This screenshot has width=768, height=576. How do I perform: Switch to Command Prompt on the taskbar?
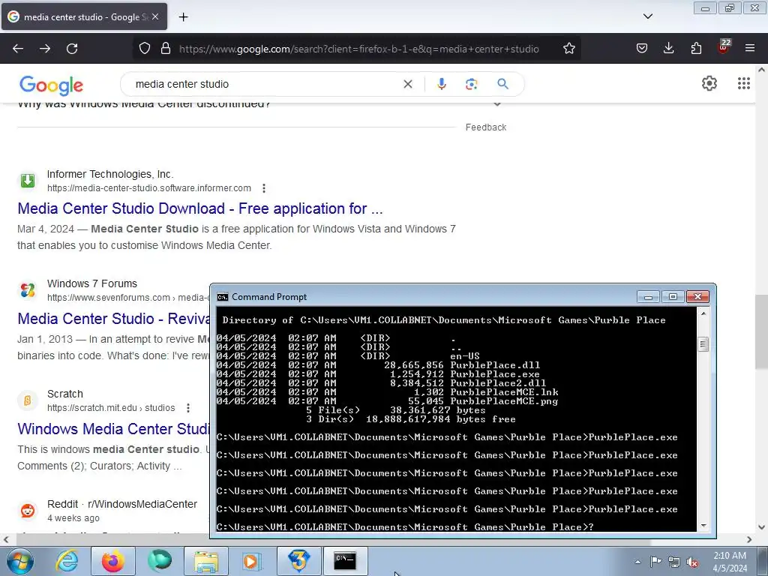(345, 561)
